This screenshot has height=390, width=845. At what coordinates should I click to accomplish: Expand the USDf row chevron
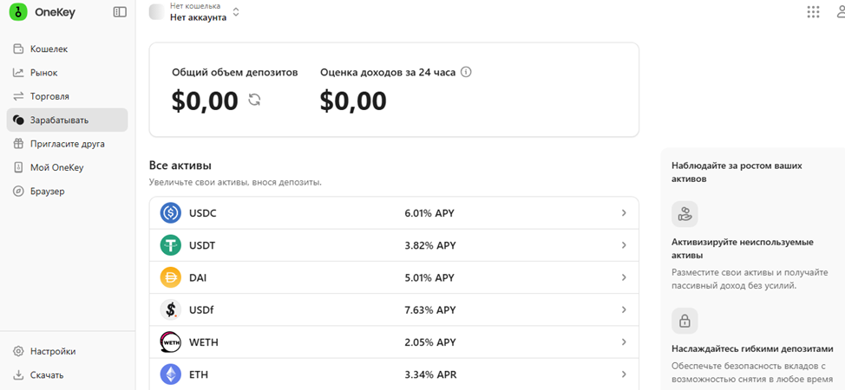pyautogui.click(x=624, y=310)
